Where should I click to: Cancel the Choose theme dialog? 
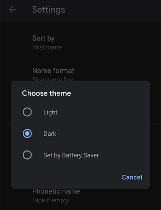(132, 177)
